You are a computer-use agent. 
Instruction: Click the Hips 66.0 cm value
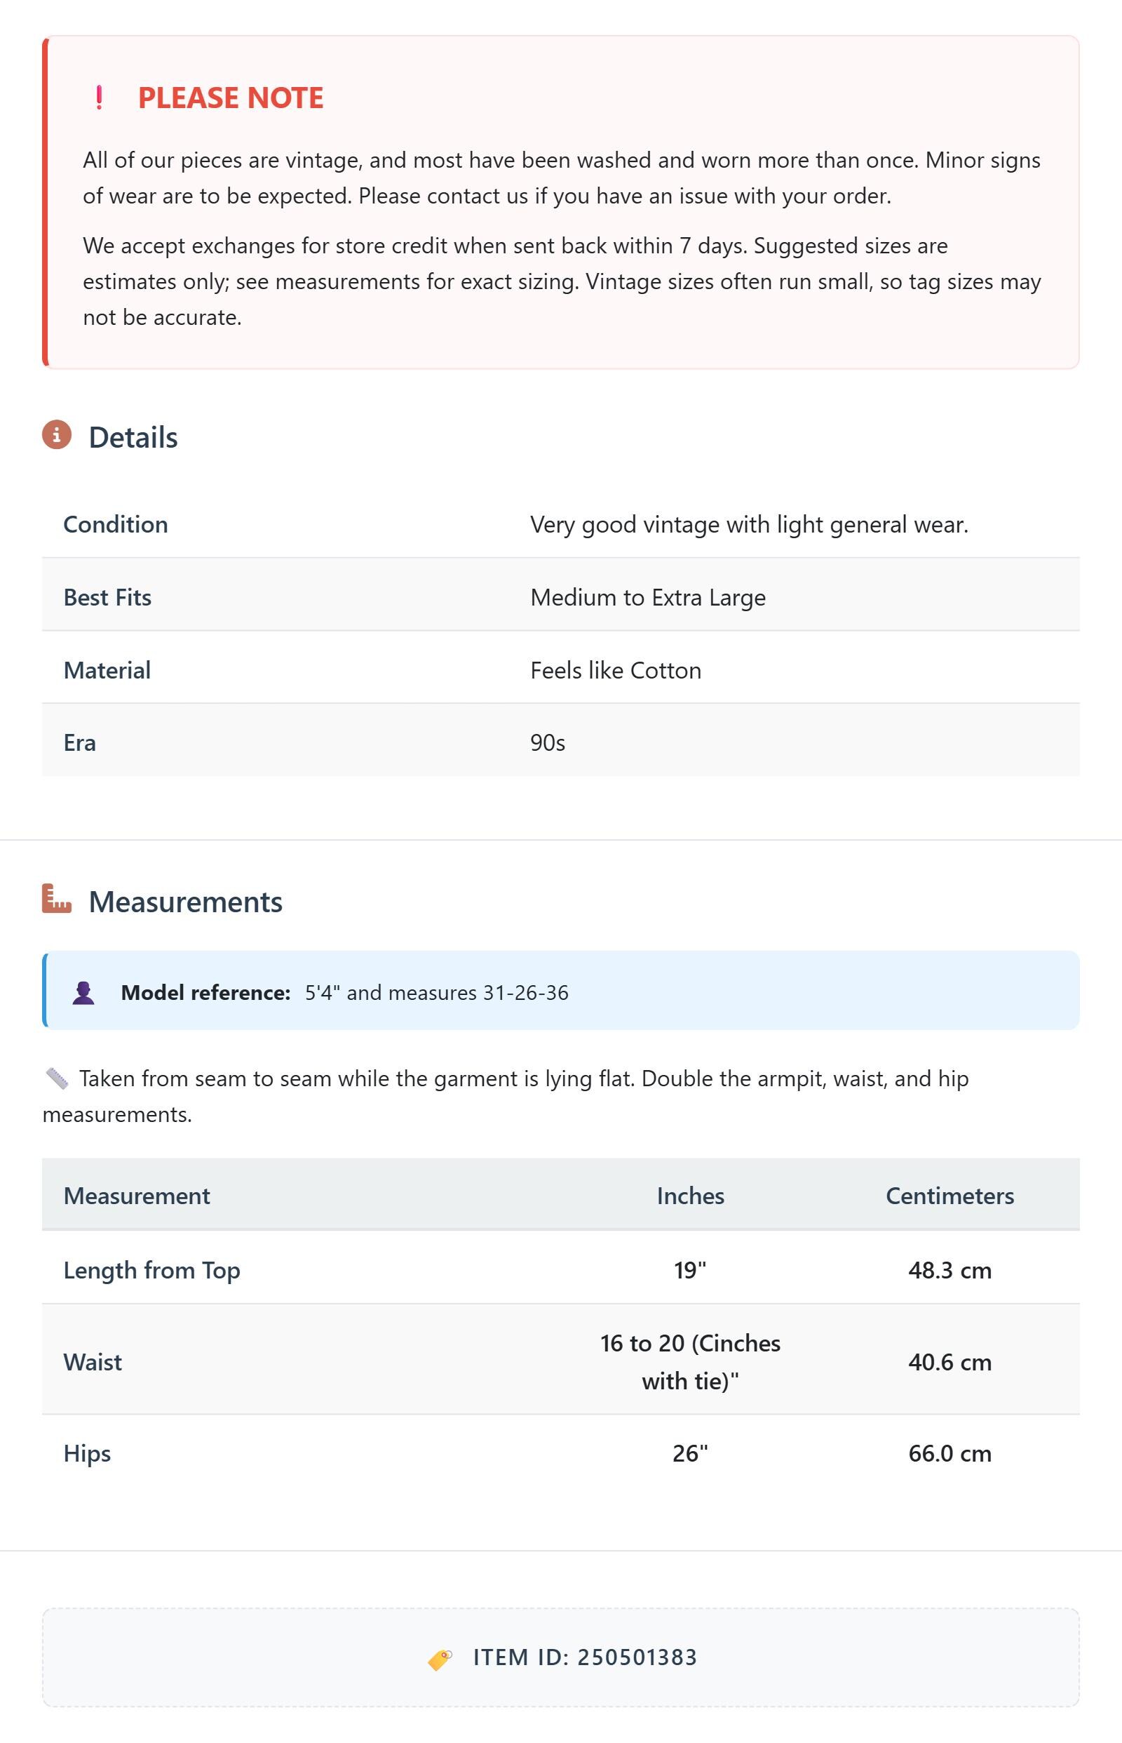click(950, 1453)
